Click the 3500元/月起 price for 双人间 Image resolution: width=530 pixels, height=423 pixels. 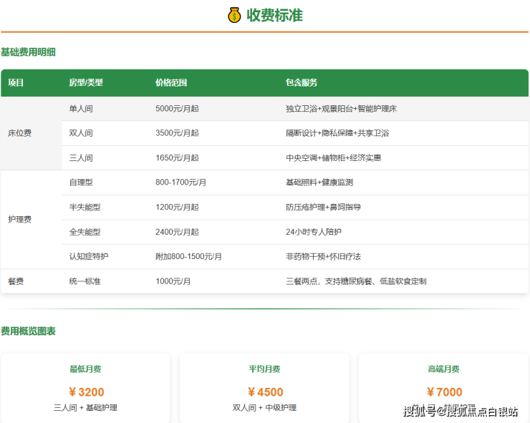(177, 133)
